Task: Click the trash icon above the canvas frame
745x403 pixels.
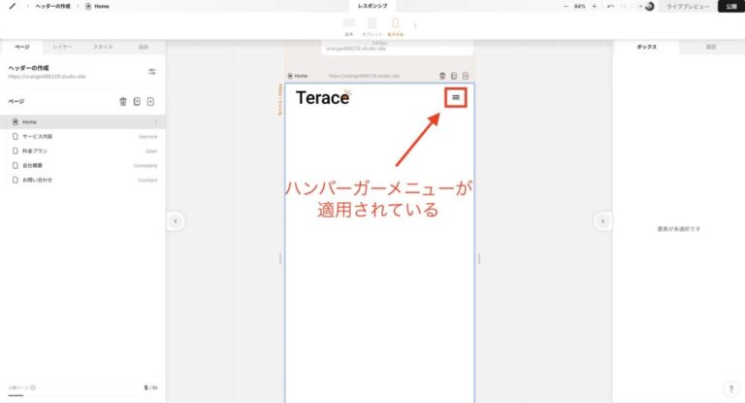Action: (x=442, y=75)
